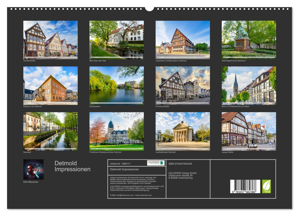Click the ISBN 9783457662366 text
This screenshot has width=299, height=216.
click(180, 164)
